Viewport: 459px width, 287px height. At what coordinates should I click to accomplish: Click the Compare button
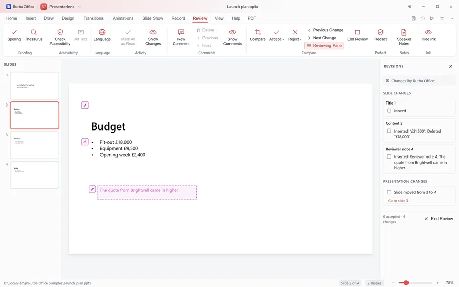[x=258, y=35]
